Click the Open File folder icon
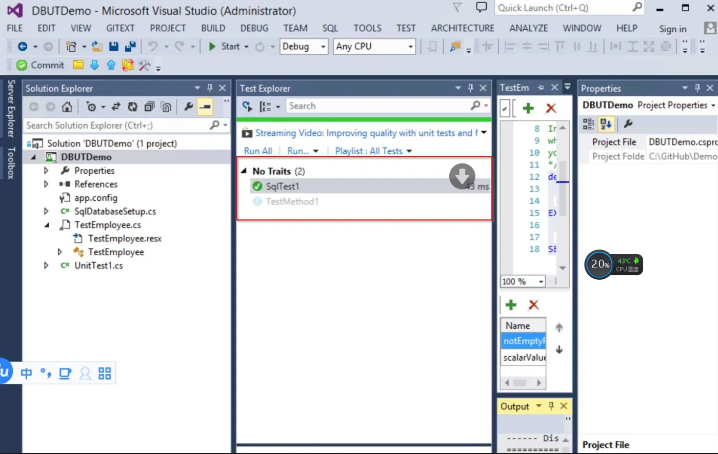This screenshot has height=454, width=718. 97,47
